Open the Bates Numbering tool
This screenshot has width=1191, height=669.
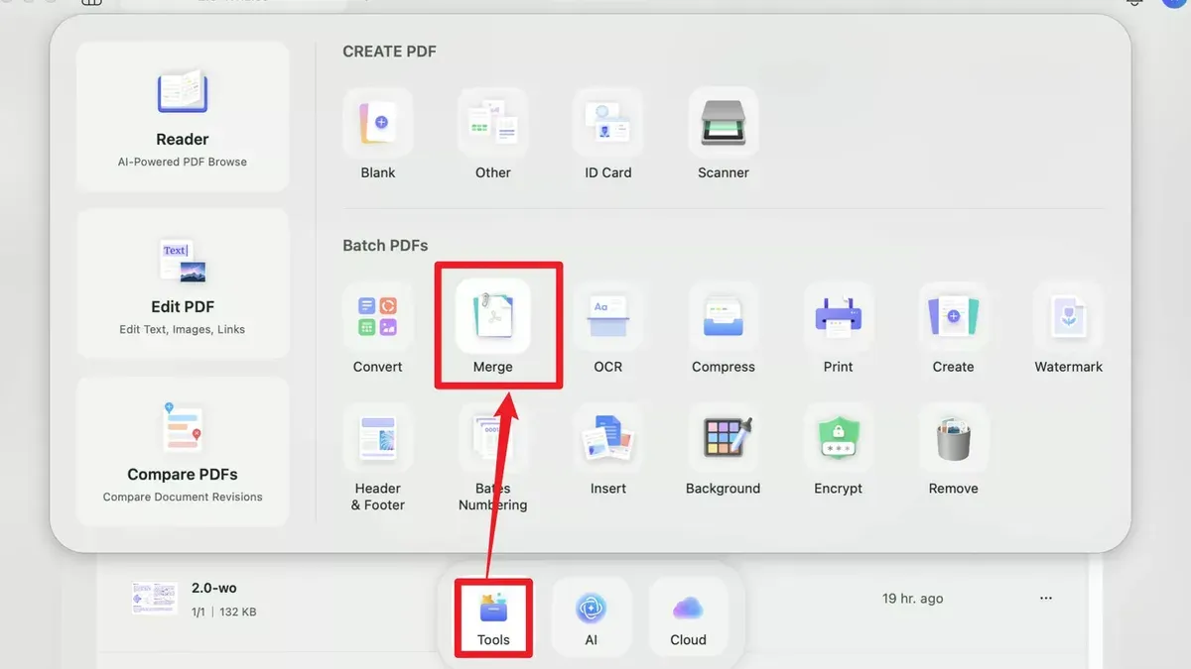(x=493, y=458)
